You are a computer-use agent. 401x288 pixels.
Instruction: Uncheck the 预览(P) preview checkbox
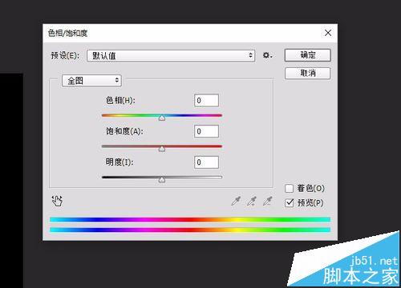point(290,203)
